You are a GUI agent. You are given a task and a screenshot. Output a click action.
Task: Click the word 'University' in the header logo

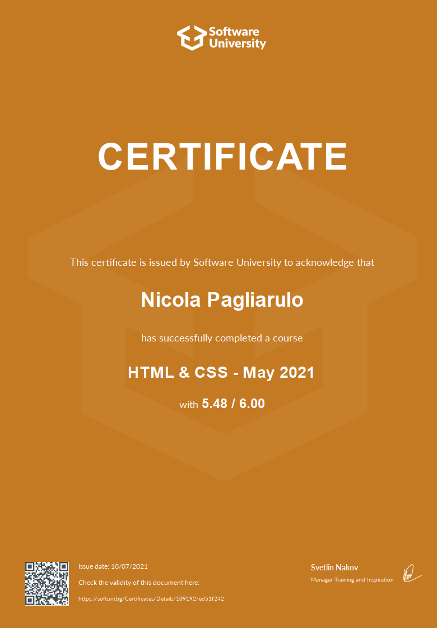click(238, 44)
